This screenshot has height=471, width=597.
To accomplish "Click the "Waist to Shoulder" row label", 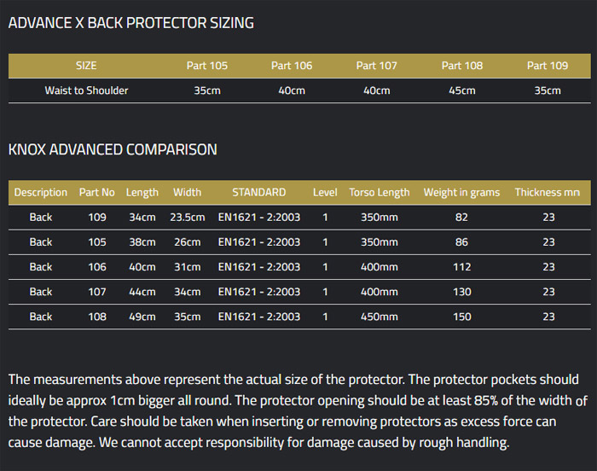I will point(86,90).
